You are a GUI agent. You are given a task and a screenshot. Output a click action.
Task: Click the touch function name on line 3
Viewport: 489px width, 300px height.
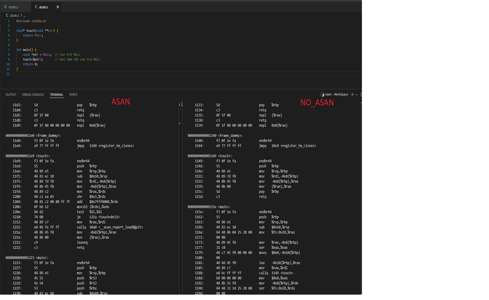click(30, 31)
